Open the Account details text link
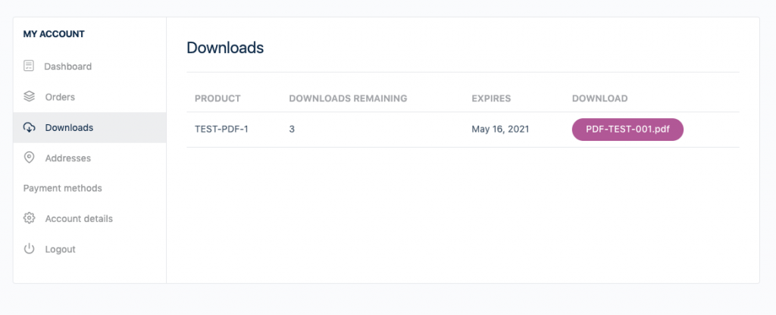The image size is (776, 315). click(x=79, y=219)
